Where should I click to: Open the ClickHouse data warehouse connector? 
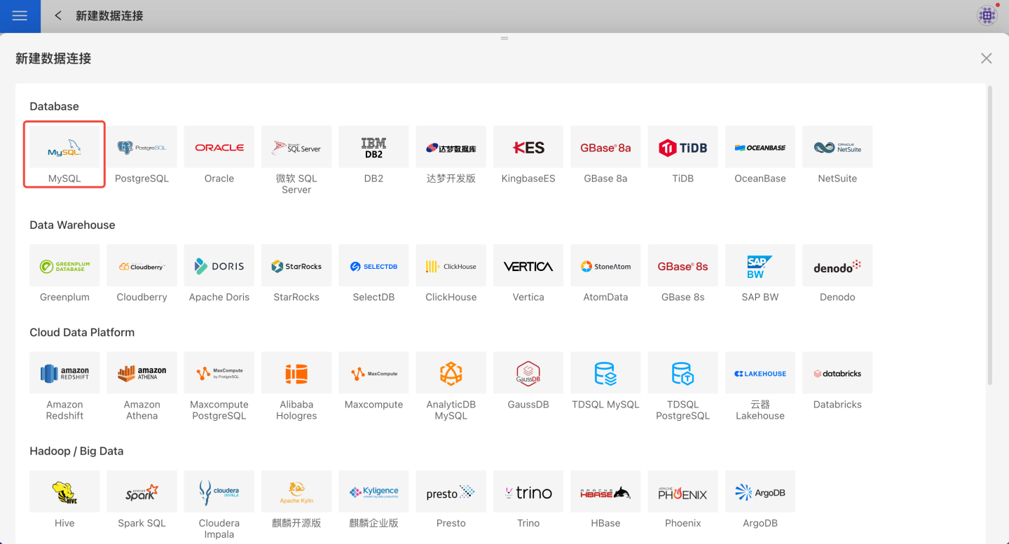[x=451, y=266]
